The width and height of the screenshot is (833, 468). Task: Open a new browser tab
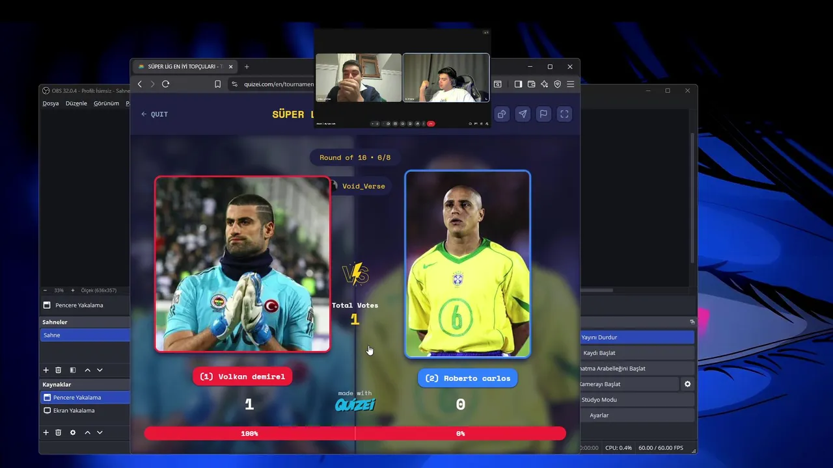click(x=247, y=66)
